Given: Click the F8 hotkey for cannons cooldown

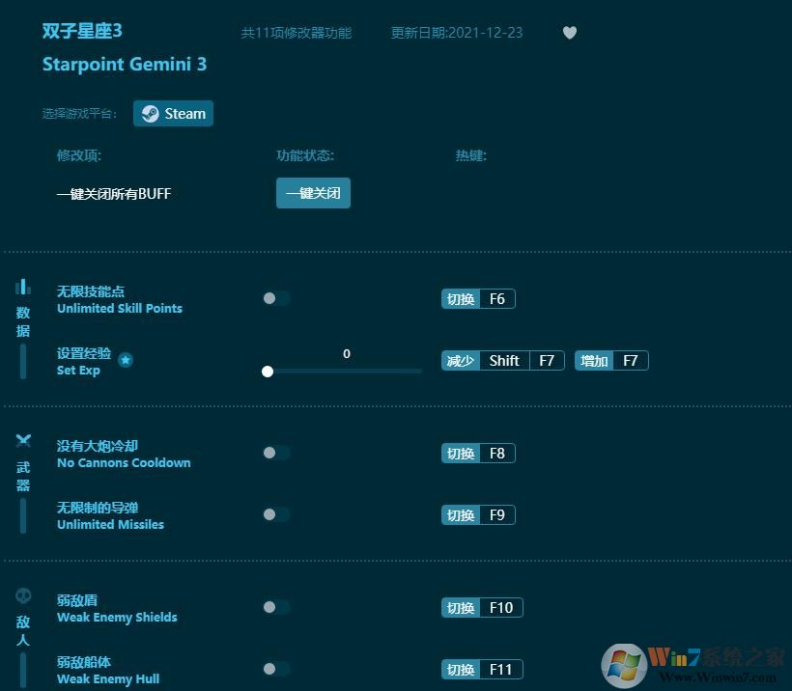Looking at the screenshot, I should (478, 454).
